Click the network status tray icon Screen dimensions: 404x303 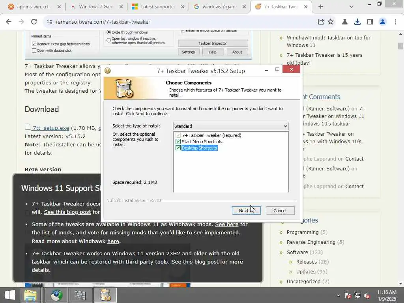pos(357,296)
